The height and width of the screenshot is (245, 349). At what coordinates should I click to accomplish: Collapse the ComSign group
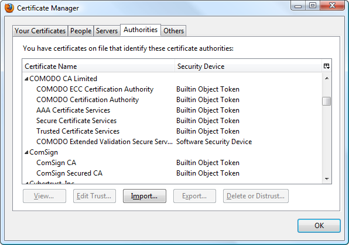click(x=26, y=152)
